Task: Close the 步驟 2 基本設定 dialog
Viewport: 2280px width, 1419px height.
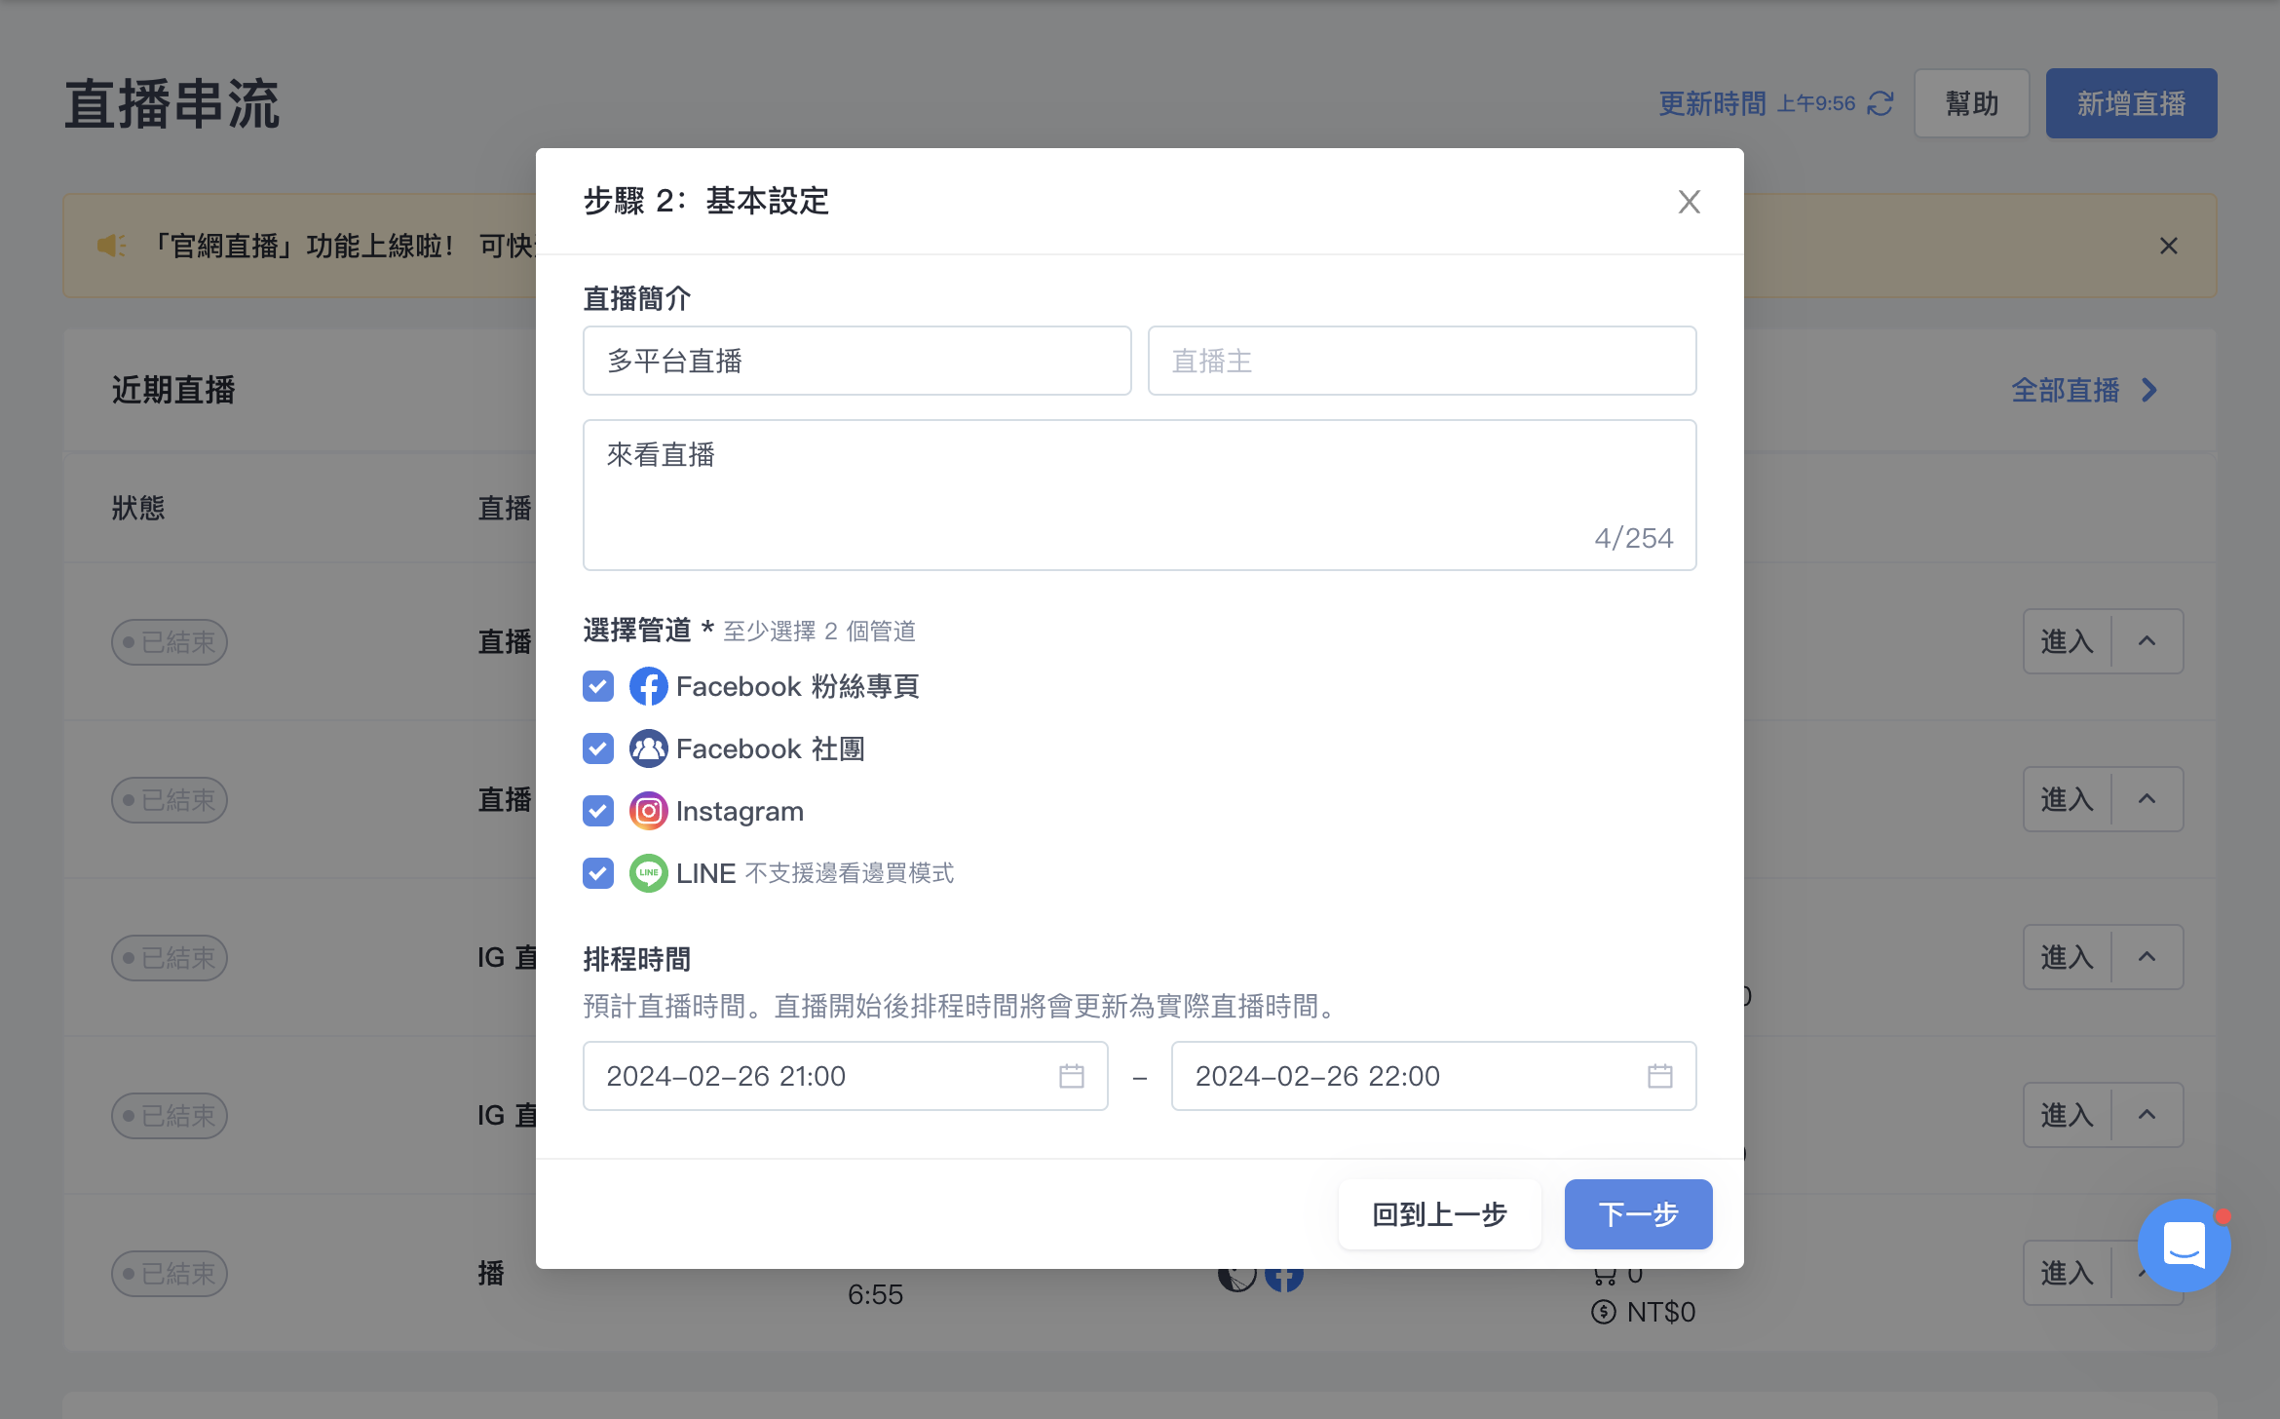Action: [x=1689, y=202]
